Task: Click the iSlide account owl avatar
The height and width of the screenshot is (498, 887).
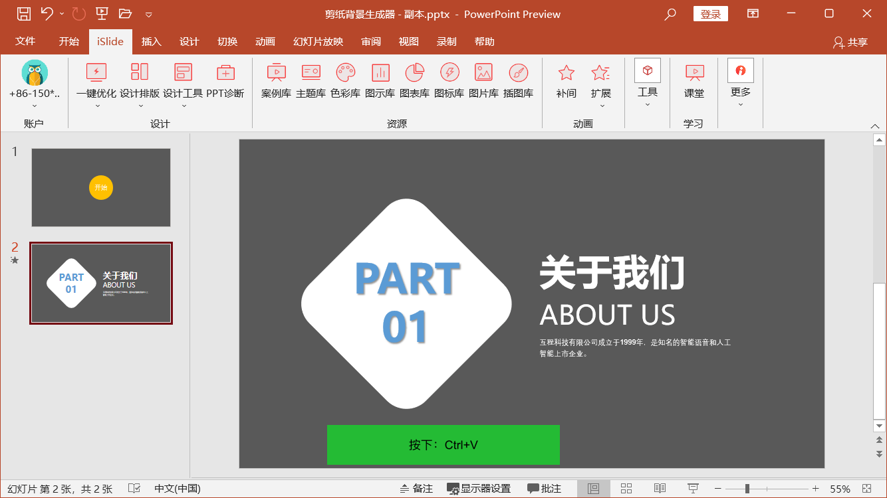Action: click(x=35, y=73)
